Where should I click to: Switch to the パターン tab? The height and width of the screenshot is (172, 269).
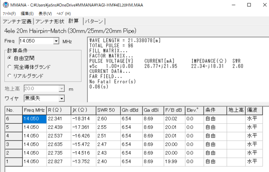pyautogui.click(x=94, y=21)
